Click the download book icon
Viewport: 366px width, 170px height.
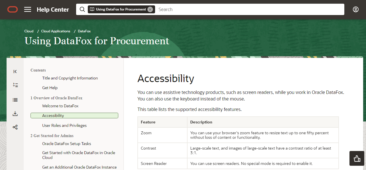pyautogui.click(x=15, y=114)
